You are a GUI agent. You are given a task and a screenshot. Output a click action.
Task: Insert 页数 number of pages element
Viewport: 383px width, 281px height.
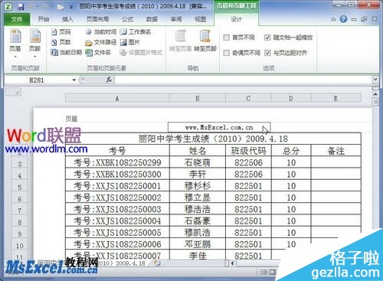pos(61,42)
